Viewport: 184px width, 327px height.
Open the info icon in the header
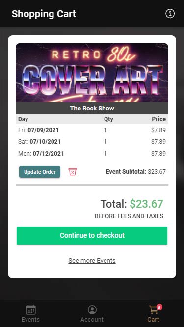tap(170, 14)
